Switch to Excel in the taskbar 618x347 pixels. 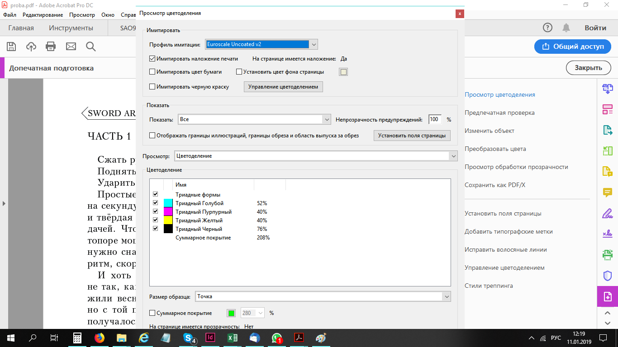pyautogui.click(x=232, y=338)
